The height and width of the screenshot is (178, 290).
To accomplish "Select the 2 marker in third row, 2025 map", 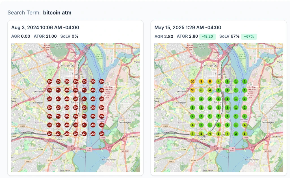I will [210, 99].
